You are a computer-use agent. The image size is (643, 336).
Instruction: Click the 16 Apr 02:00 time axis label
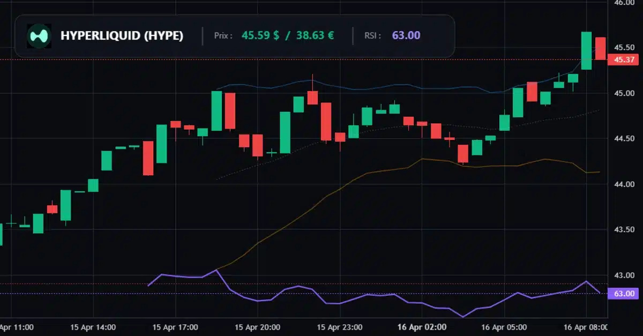click(x=422, y=327)
